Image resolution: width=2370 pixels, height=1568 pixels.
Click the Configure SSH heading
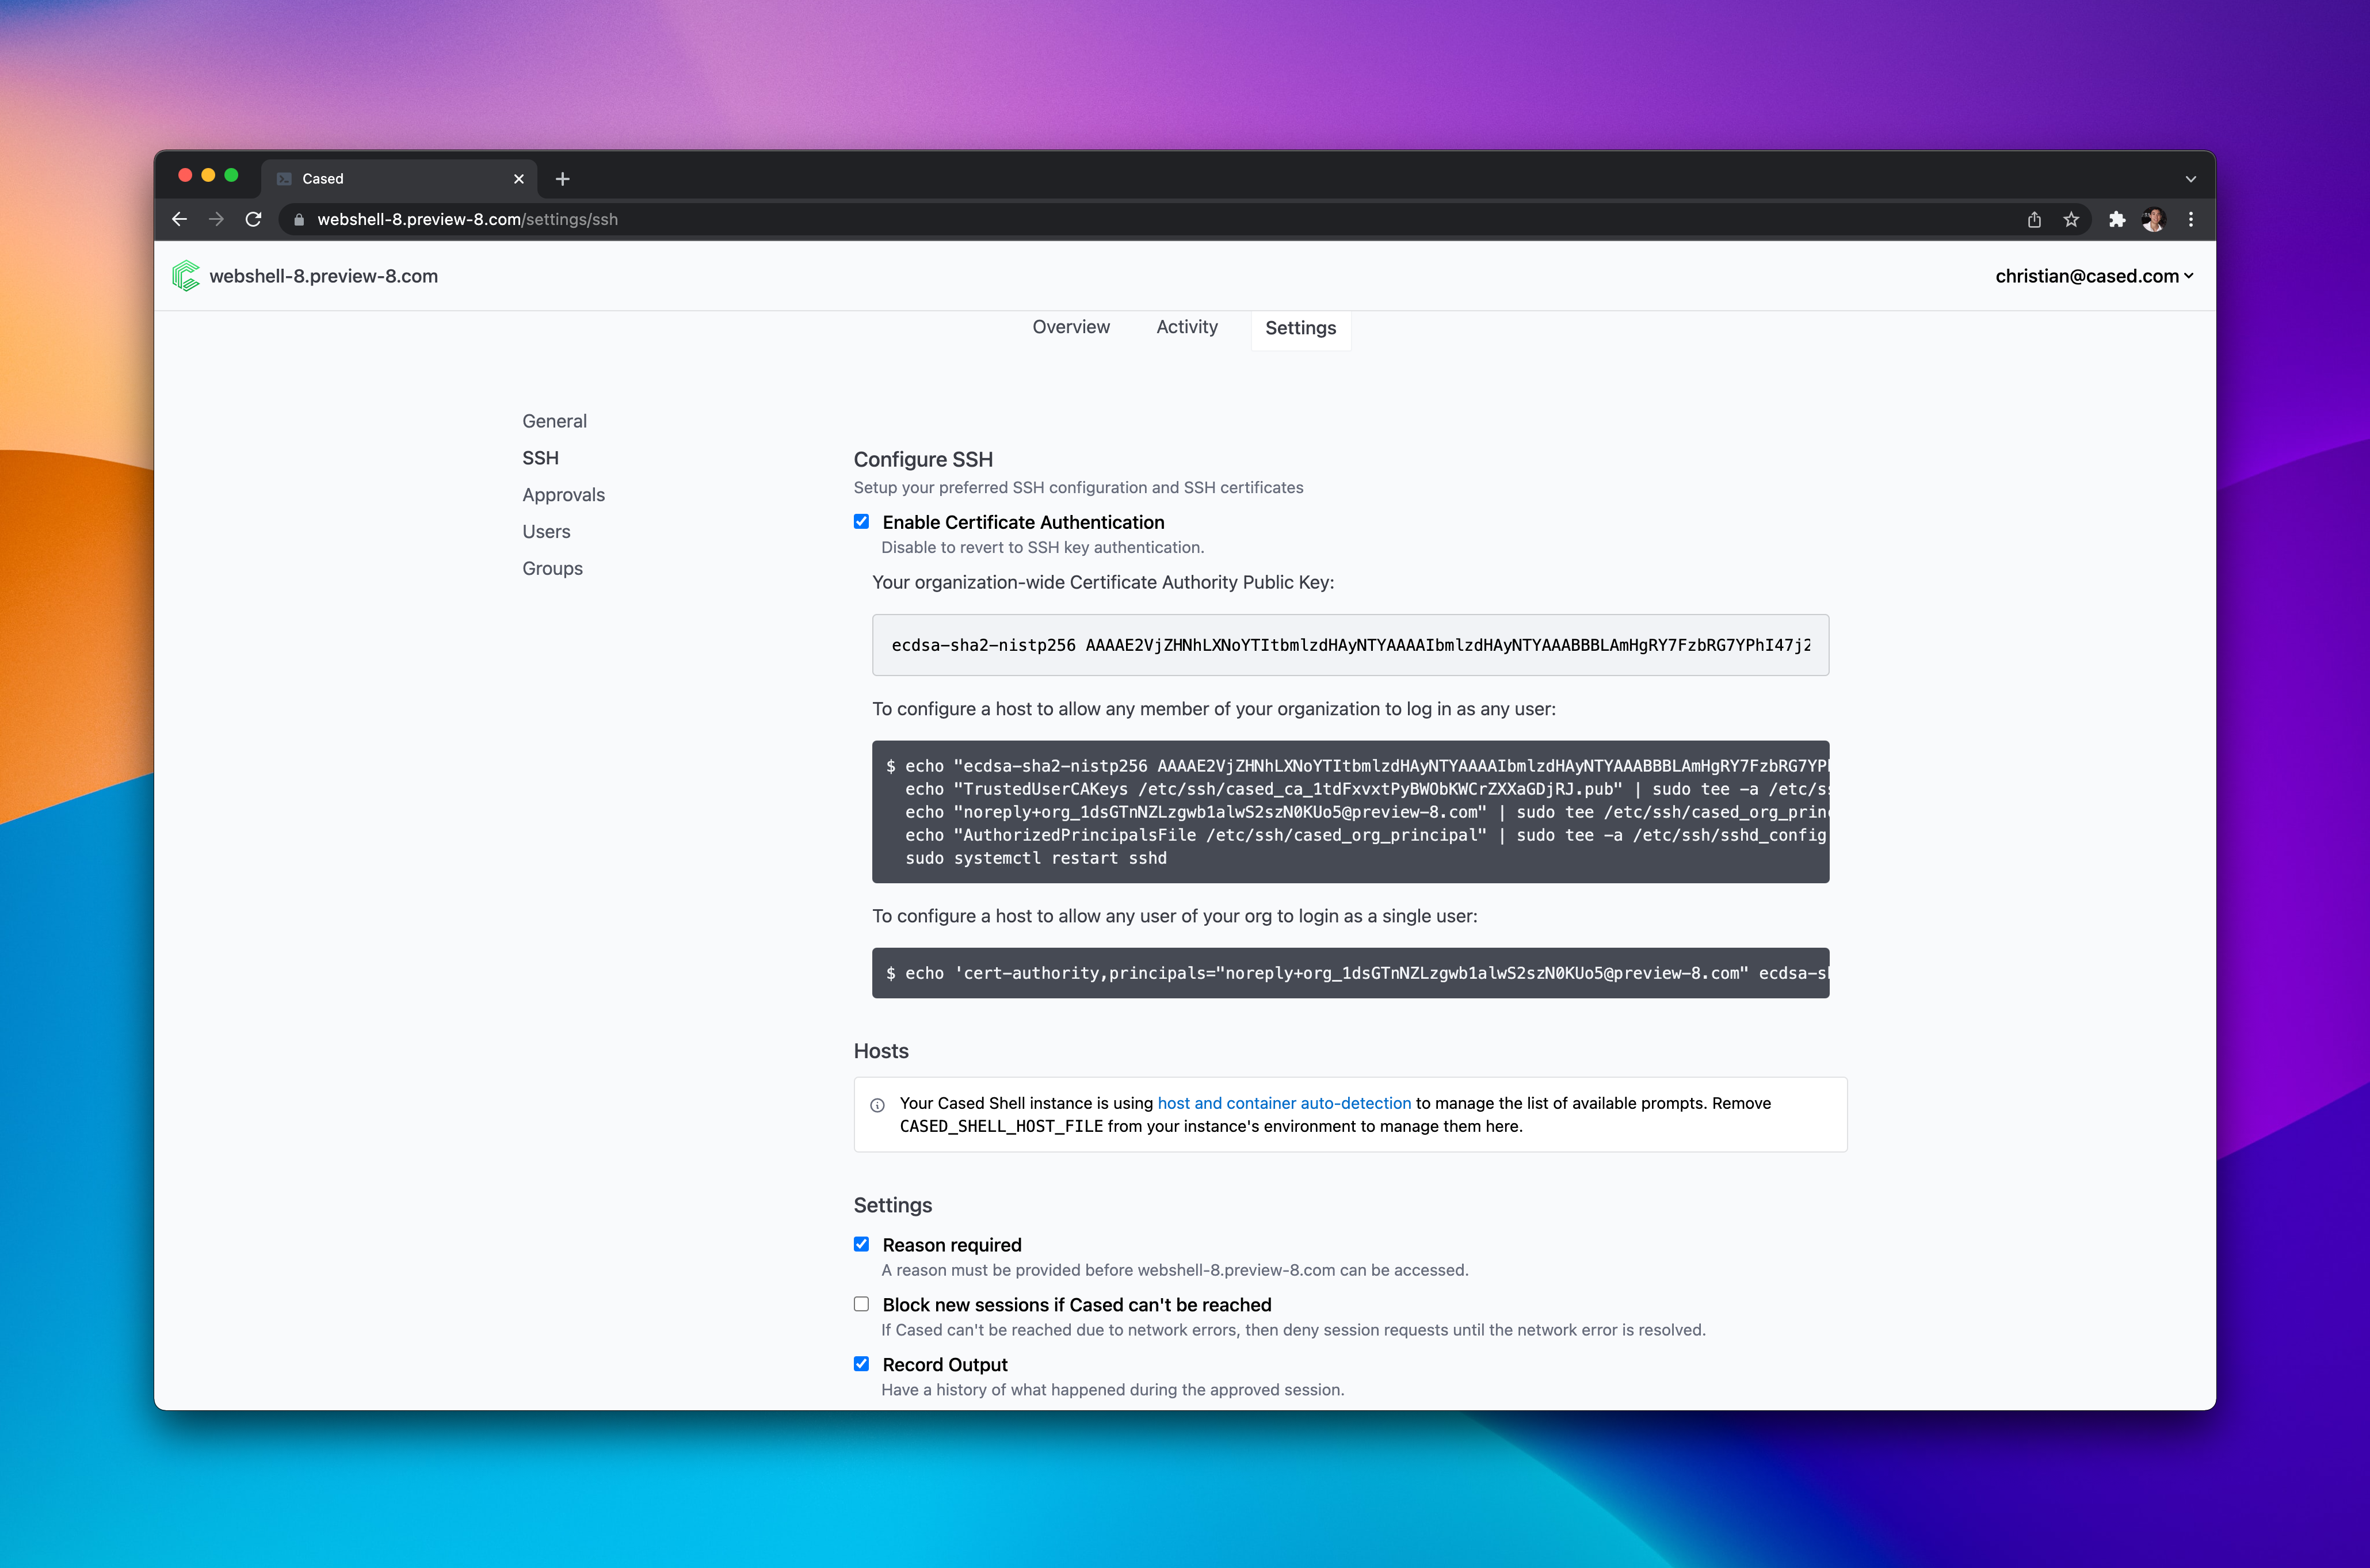(x=923, y=459)
